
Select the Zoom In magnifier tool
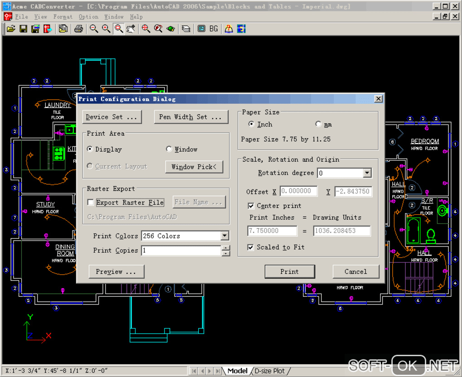(x=106, y=29)
